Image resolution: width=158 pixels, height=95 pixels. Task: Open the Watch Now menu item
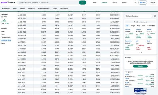(x=64, y=9)
